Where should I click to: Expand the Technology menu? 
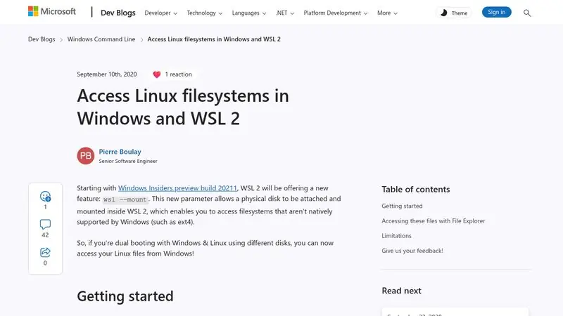pyautogui.click(x=205, y=13)
